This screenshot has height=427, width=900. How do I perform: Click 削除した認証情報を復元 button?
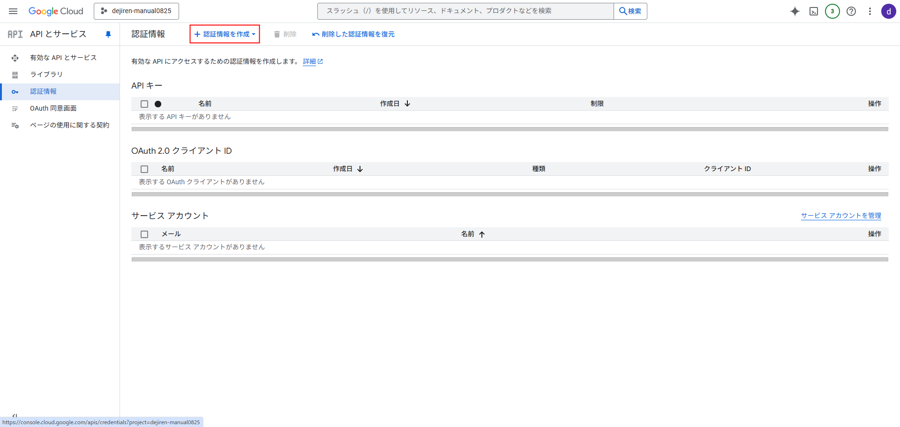tap(353, 34)
